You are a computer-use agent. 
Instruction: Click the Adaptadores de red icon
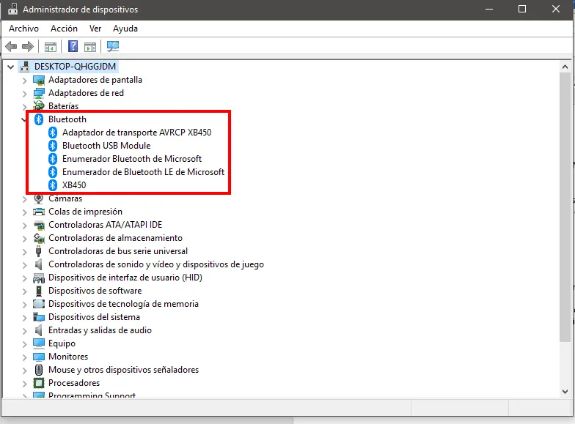[39, 93]
